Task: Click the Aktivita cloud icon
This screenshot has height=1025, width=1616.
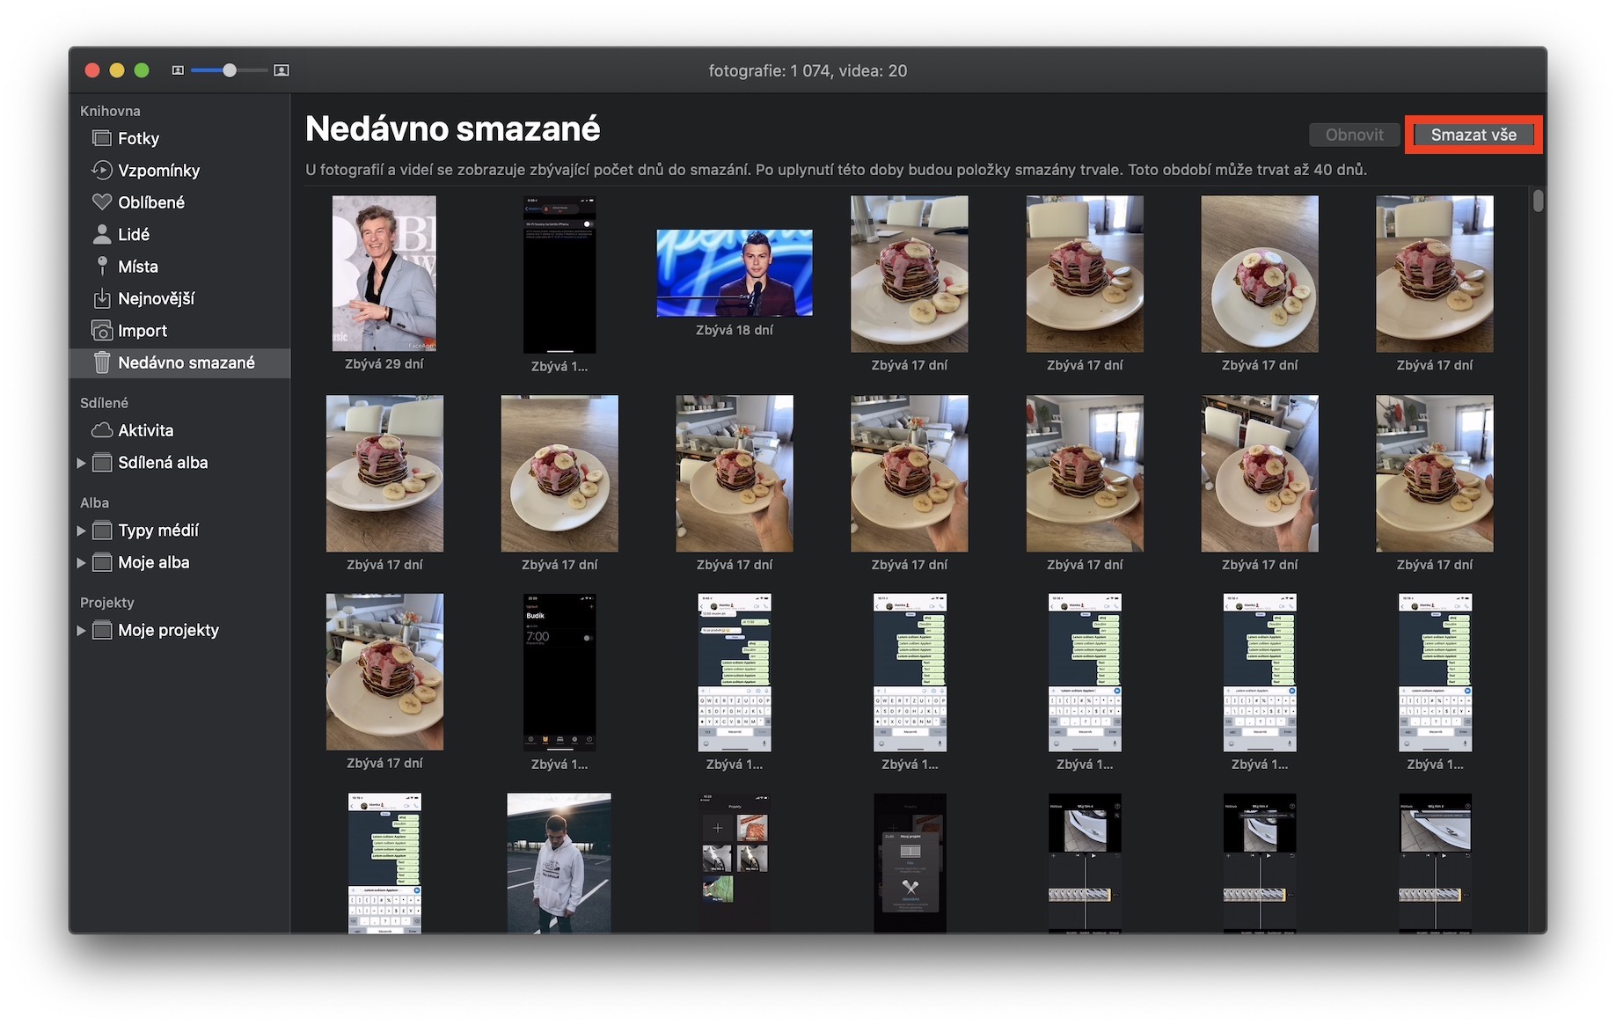Action: tap(102, 430)
